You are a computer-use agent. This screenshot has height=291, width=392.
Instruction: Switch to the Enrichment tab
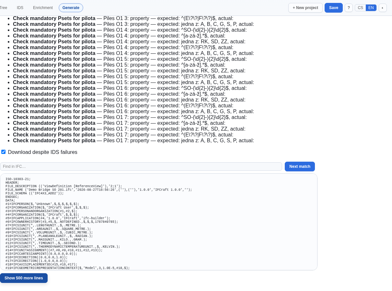tap(43, 8)
